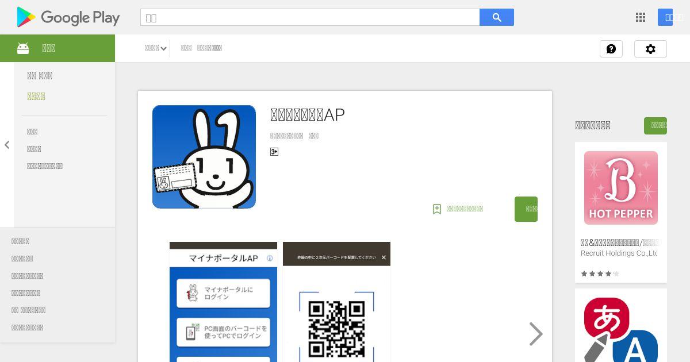Click the rabbit app icon of the AP app
The width and height of the screenshot is (690, 362).
click(204, 157)
